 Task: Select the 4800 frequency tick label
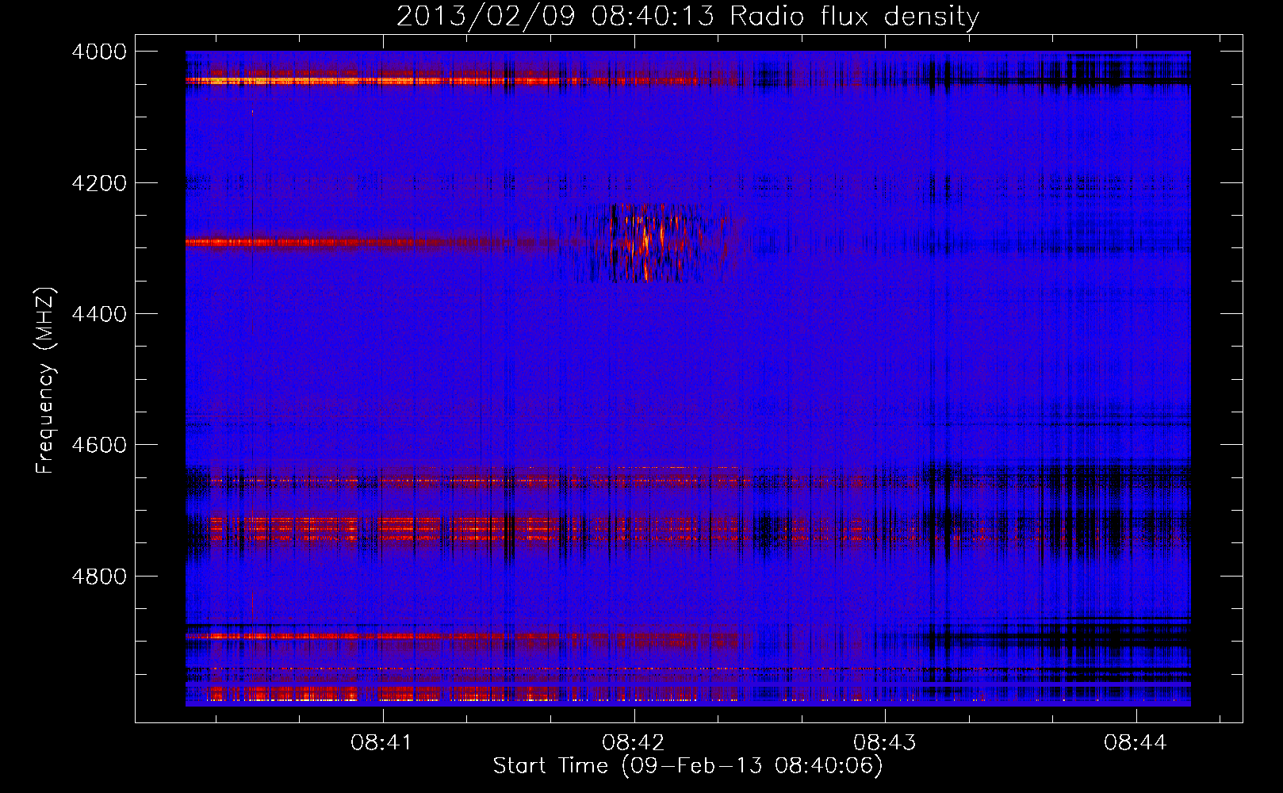pos(99,577)
